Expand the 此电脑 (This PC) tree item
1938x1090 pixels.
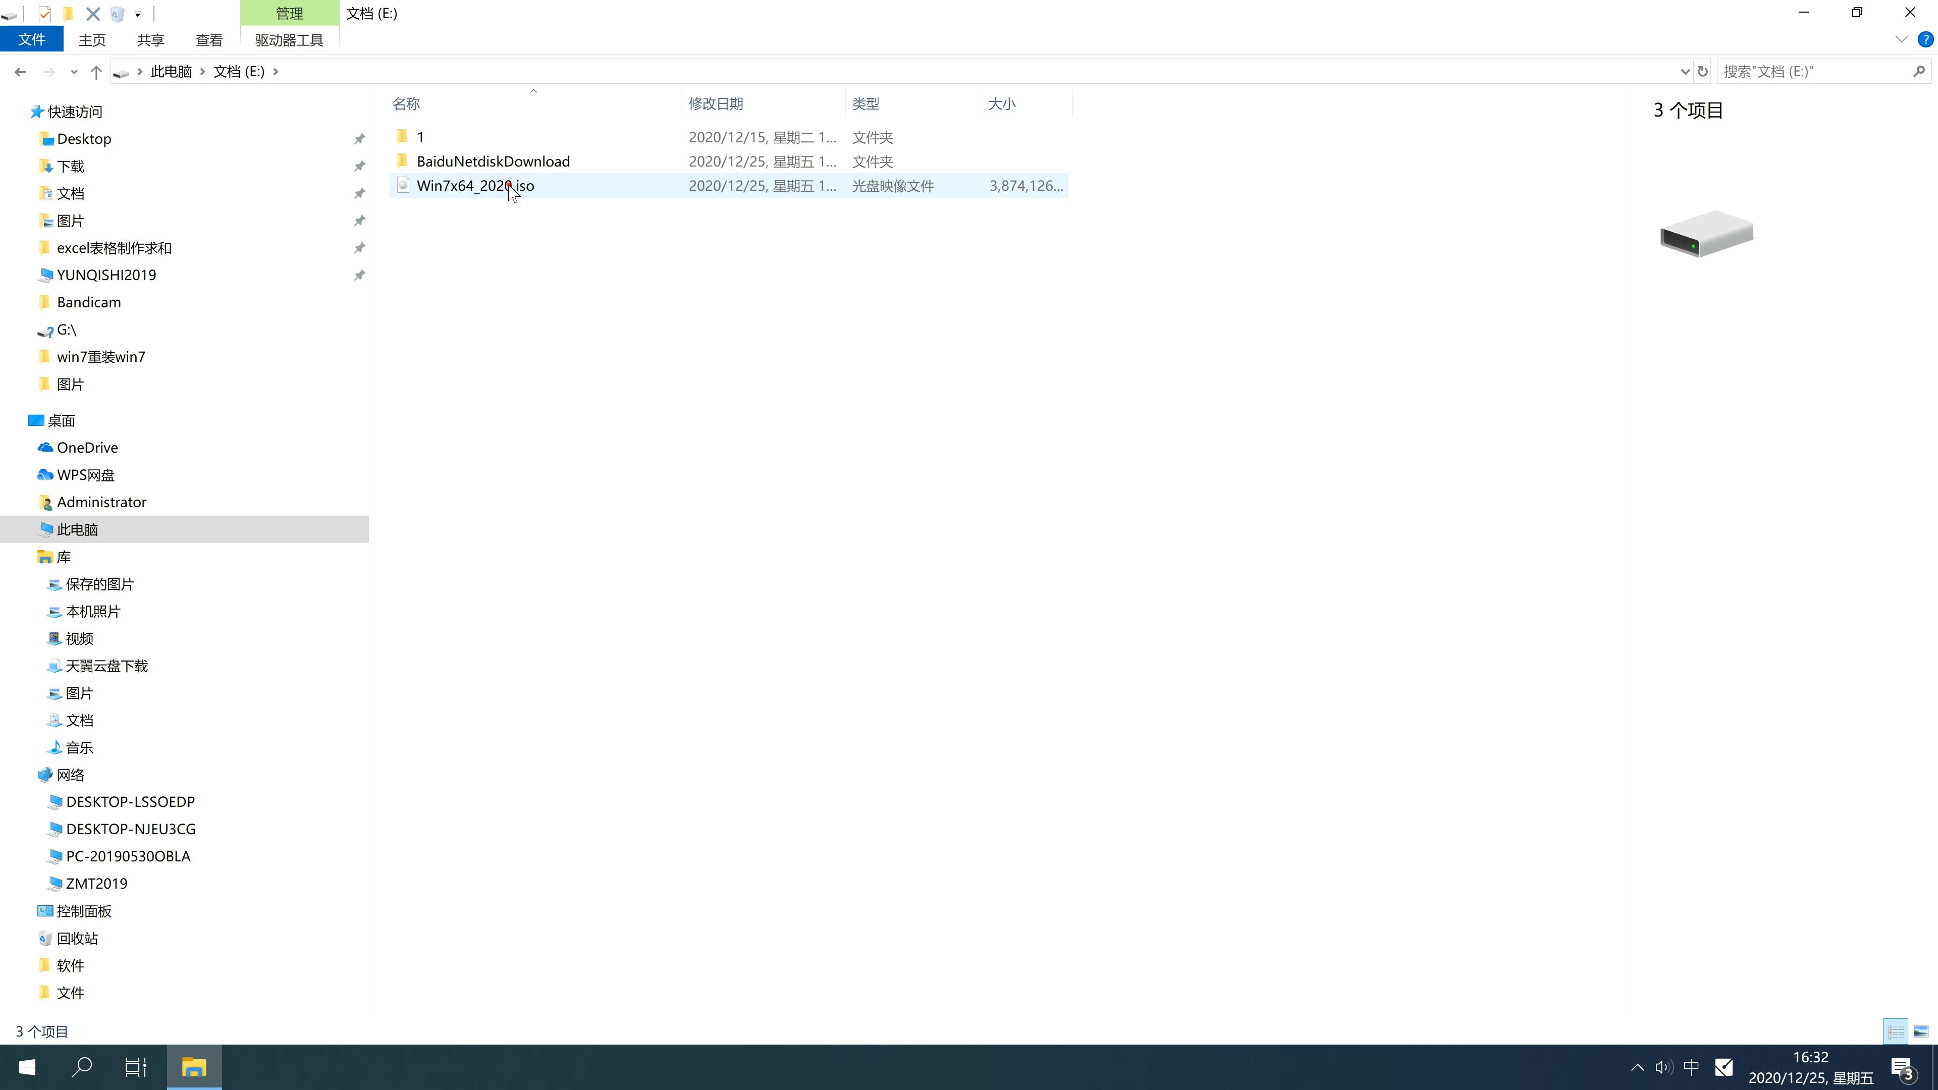[x=29, y=528]
